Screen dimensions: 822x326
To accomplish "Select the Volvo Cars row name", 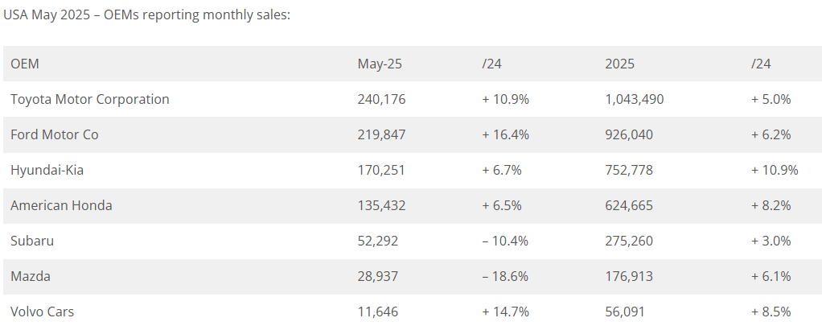I will [43, 312].
